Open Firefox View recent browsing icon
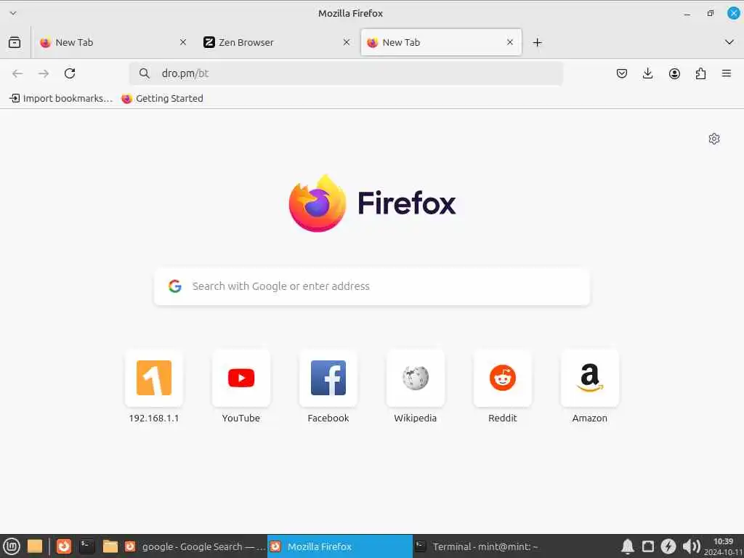 tap(15, 42)
